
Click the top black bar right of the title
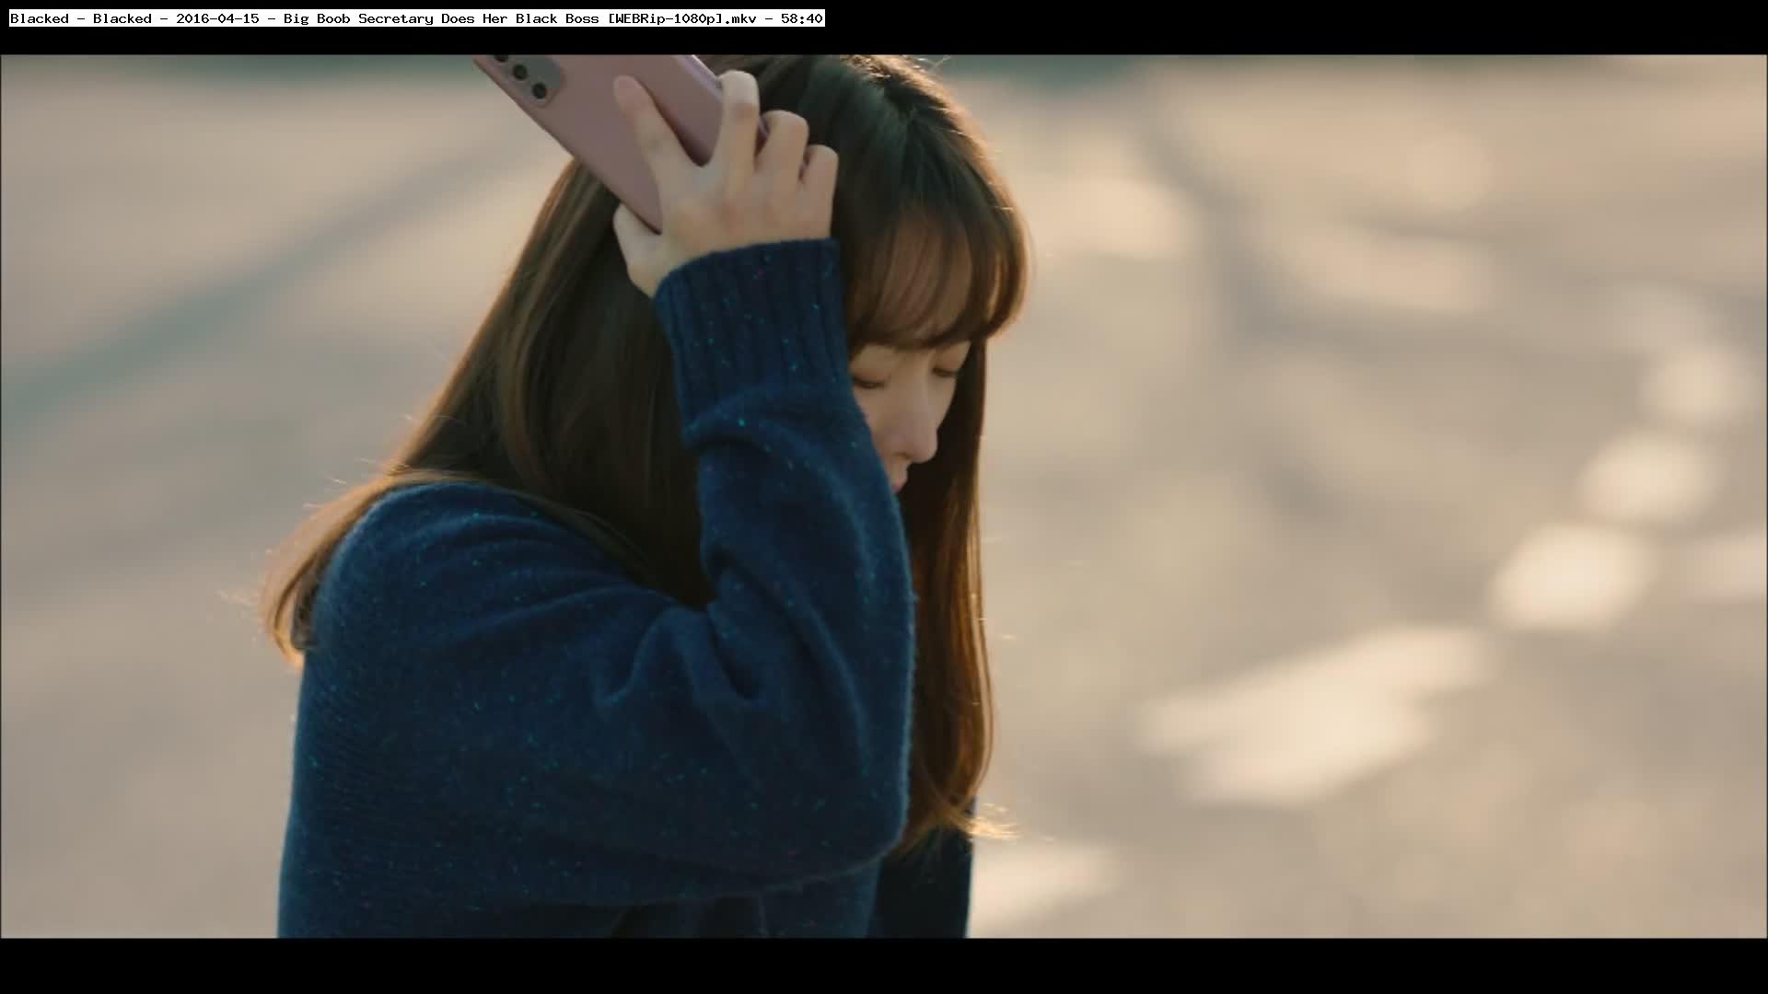pos(1289,26)
